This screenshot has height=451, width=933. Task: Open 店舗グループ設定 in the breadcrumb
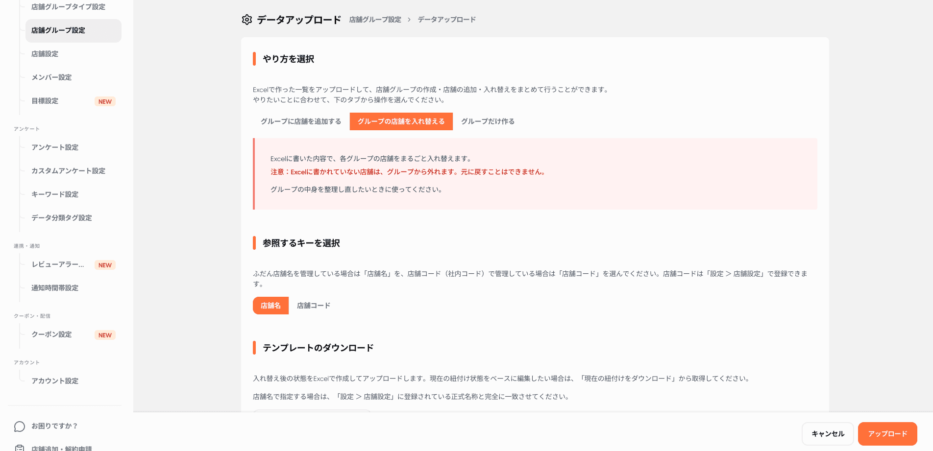375,20
